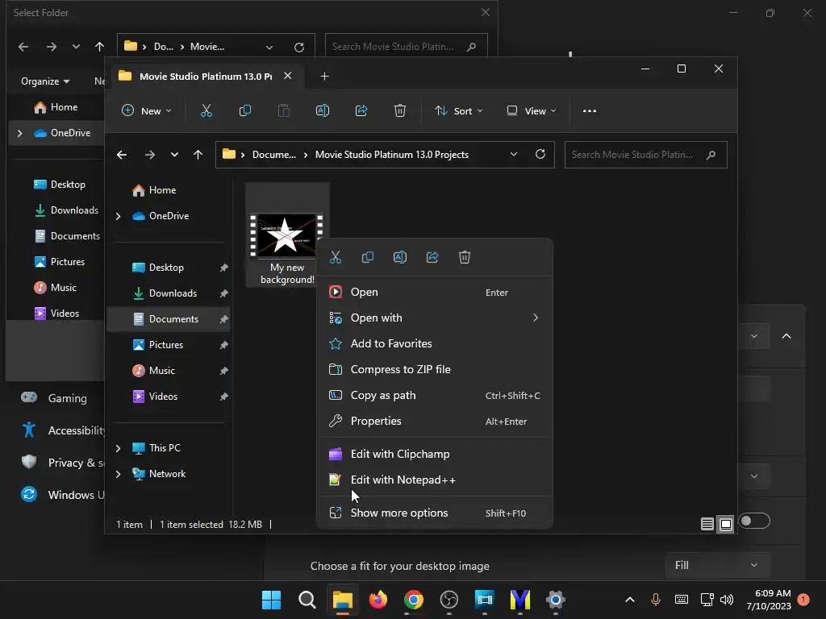The height and width of the screenshot is (619, 826).
Task: Go back in the front Explorer window
Action: (122, 155)
